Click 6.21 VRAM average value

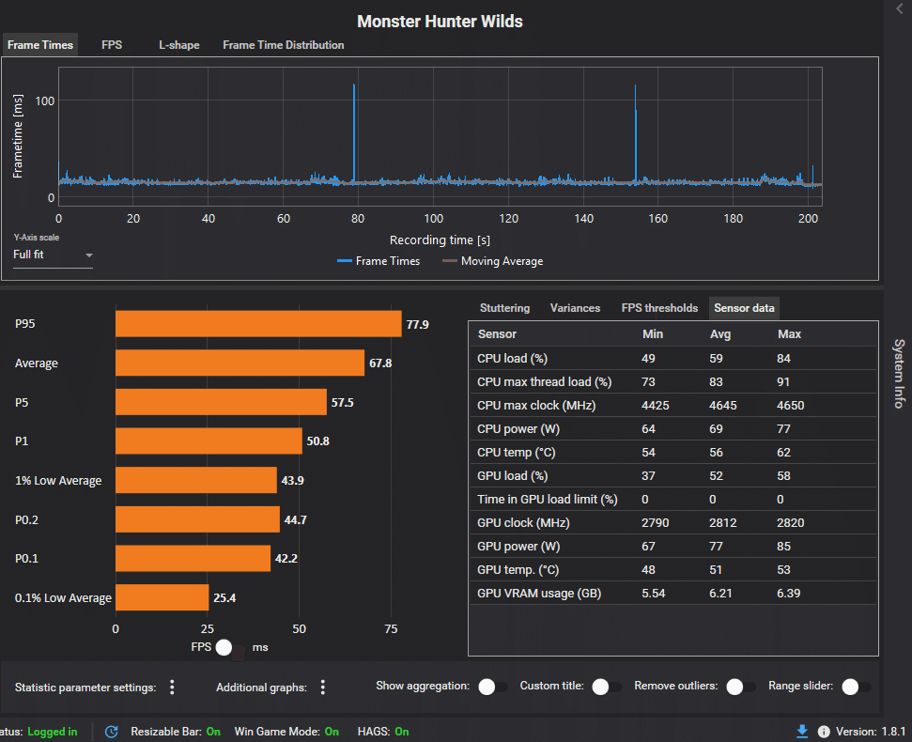point(720,594)
